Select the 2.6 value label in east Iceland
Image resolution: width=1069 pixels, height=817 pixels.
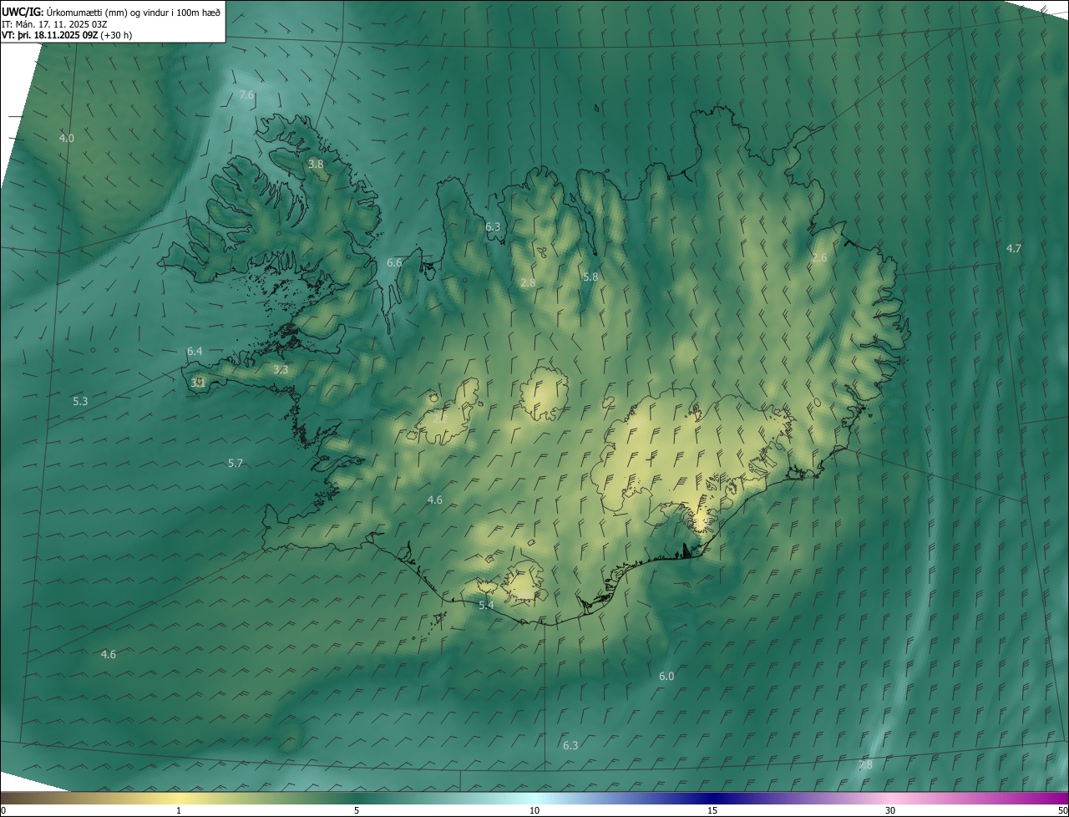pos(819,258)
